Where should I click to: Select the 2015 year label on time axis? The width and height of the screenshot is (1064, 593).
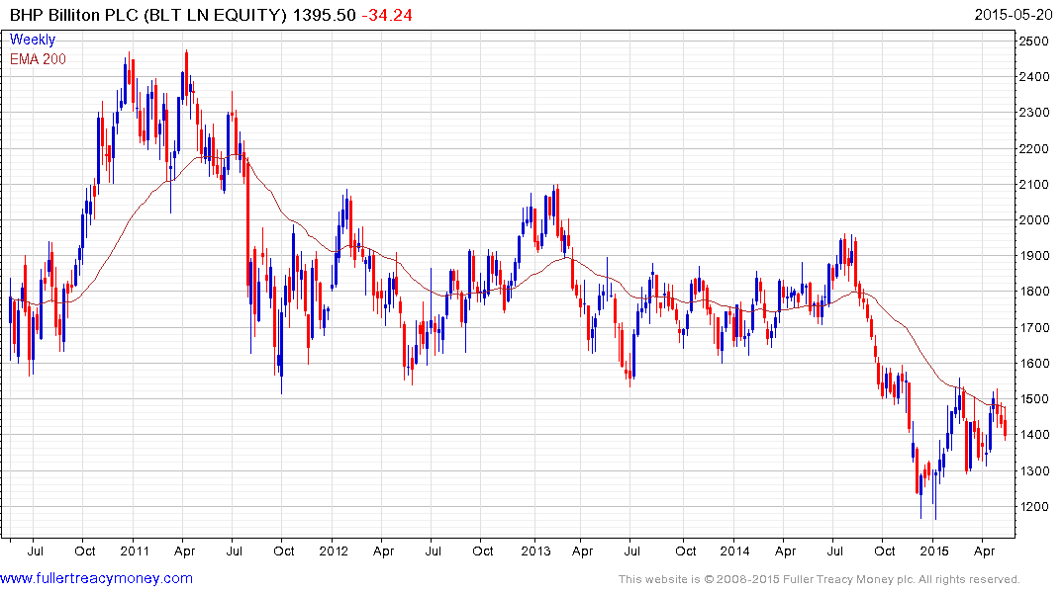(x=934, y=551)
